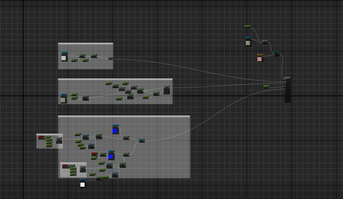Select the red node beside the lower blue texture
Viewport: 343px width, 199px height.
94,154
